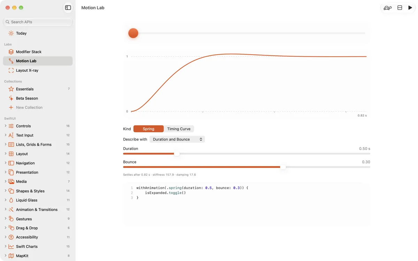
Task: Expand the Text Input category
Action: pyautogui.click(x=5, y=135)
